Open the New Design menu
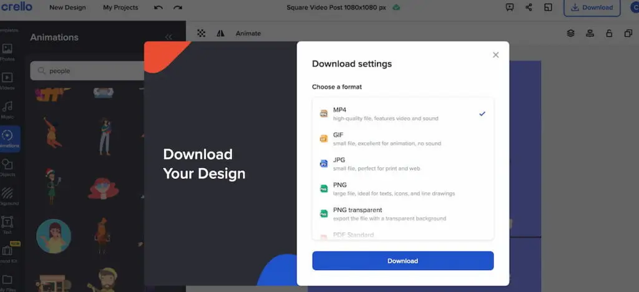The width and height of the screenshot is (639, 292). click(x=67, y=7)
